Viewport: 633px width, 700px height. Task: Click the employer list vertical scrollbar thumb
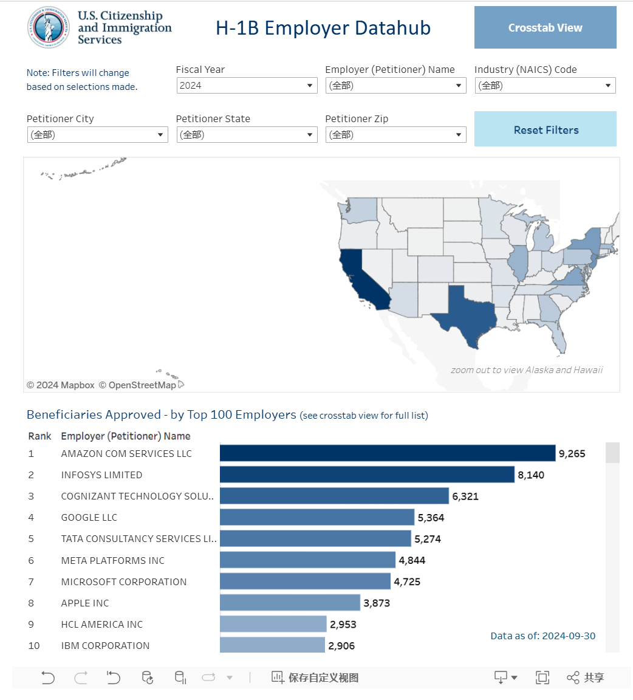[612, 453]
